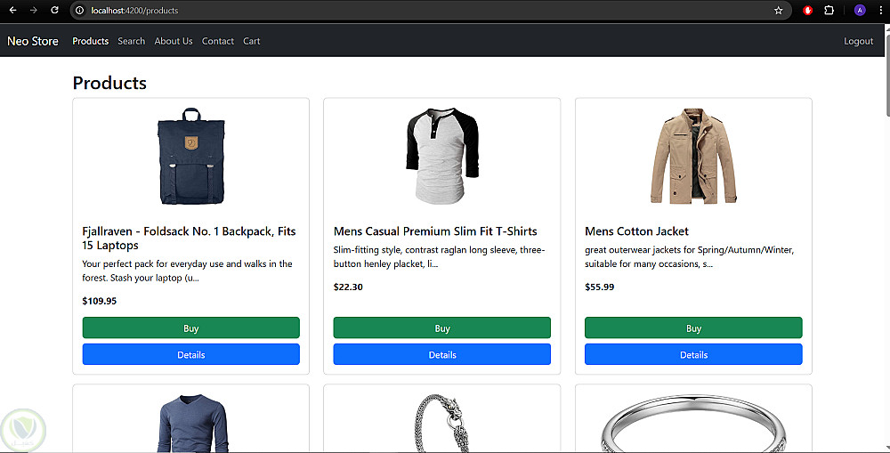The image size is (890, 453).
Task: Bookmark this page with the star icon
Action: point(778,11)
